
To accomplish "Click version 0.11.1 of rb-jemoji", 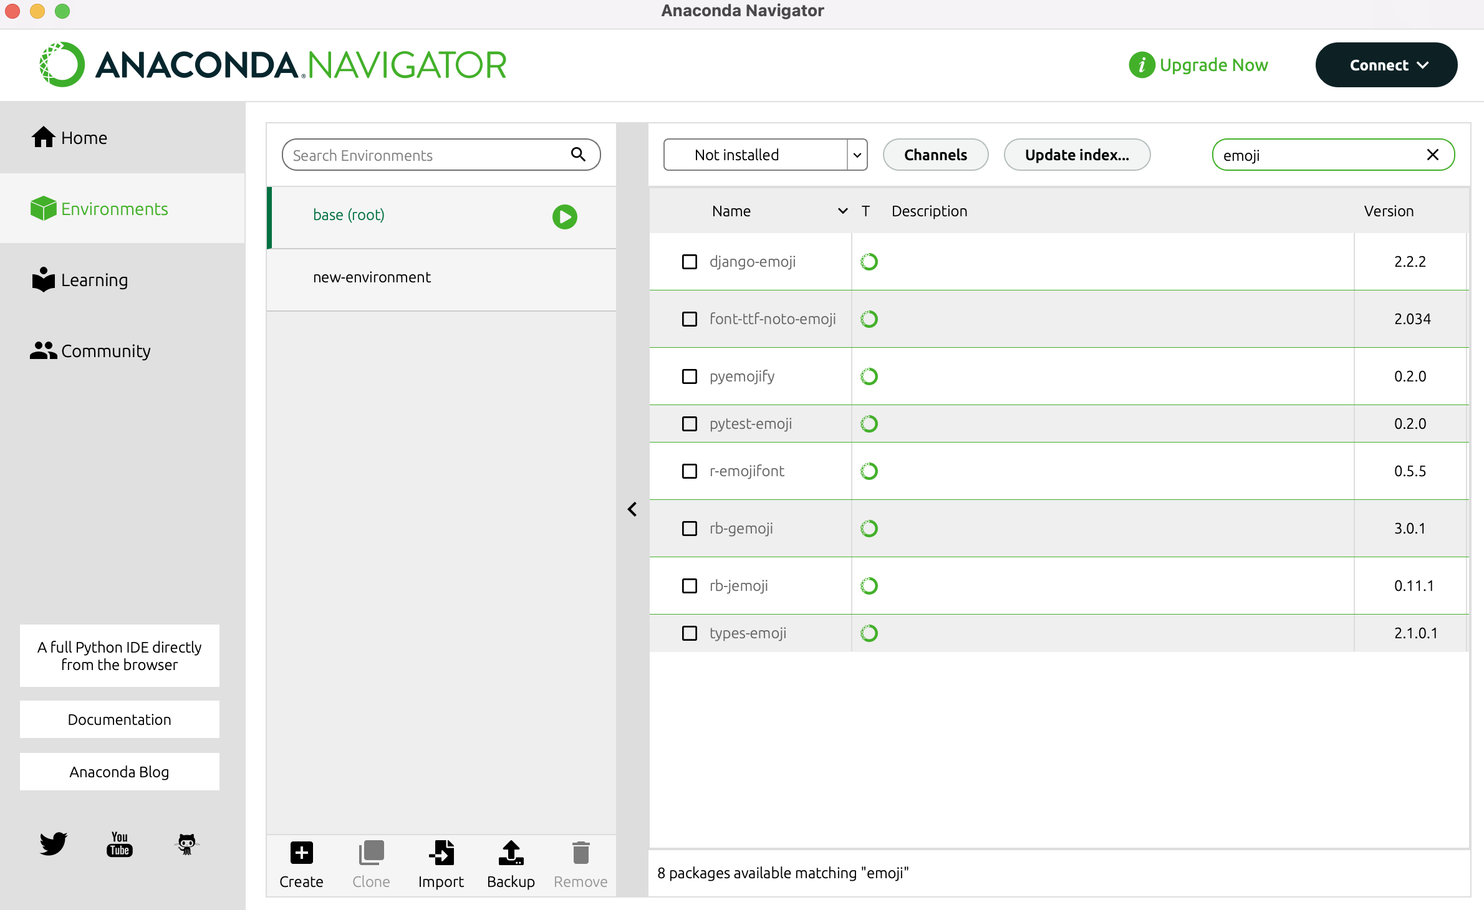I will point(1414,586).
